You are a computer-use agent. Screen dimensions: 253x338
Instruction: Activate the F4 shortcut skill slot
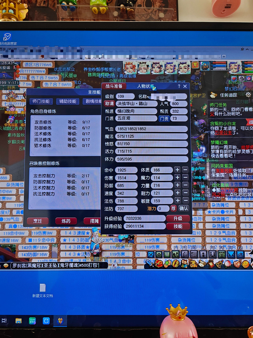[x=203, y=254]
